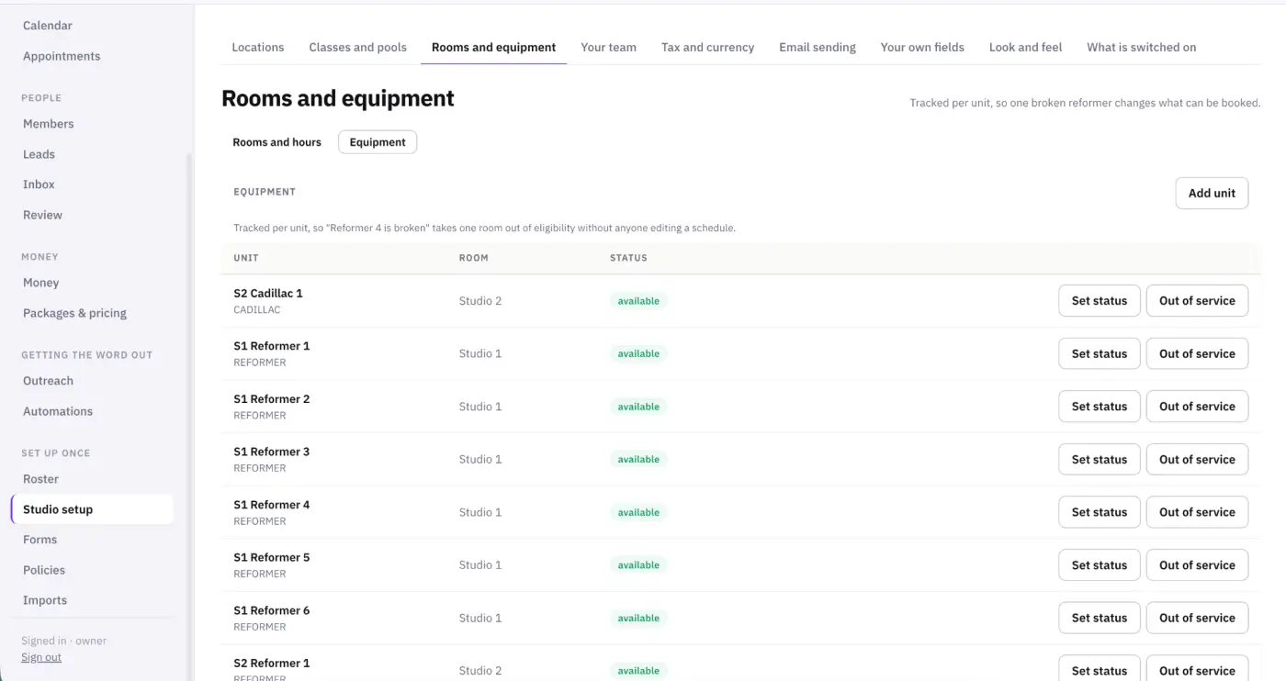Viewport: 1286px width, 681px height.
Task: Click the S1 Reformer 4 unit name
Action: pos(272,505)
